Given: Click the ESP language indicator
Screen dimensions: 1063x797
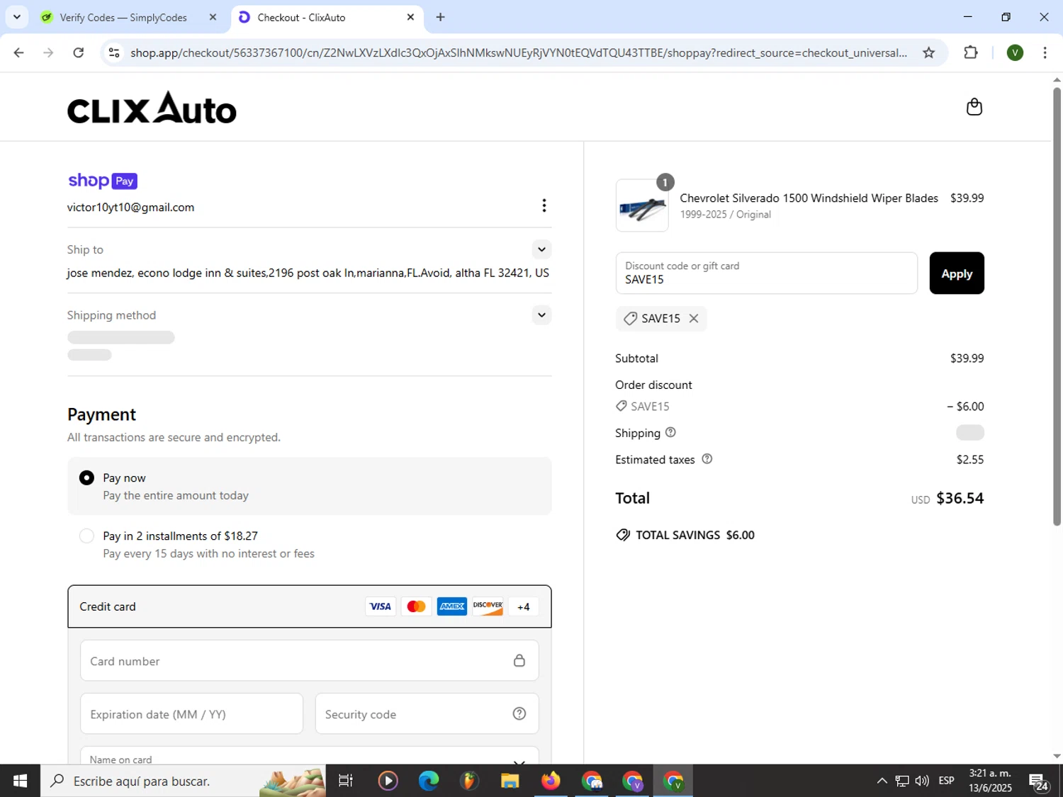Looking at the screenshot, I should [946, 781].
